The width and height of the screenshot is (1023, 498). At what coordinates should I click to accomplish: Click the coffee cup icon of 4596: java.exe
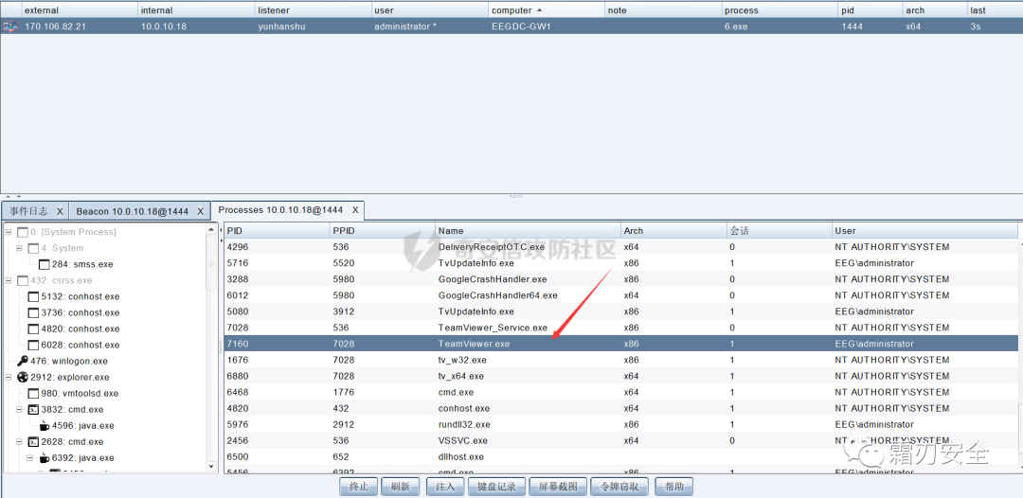coord(45,426)
